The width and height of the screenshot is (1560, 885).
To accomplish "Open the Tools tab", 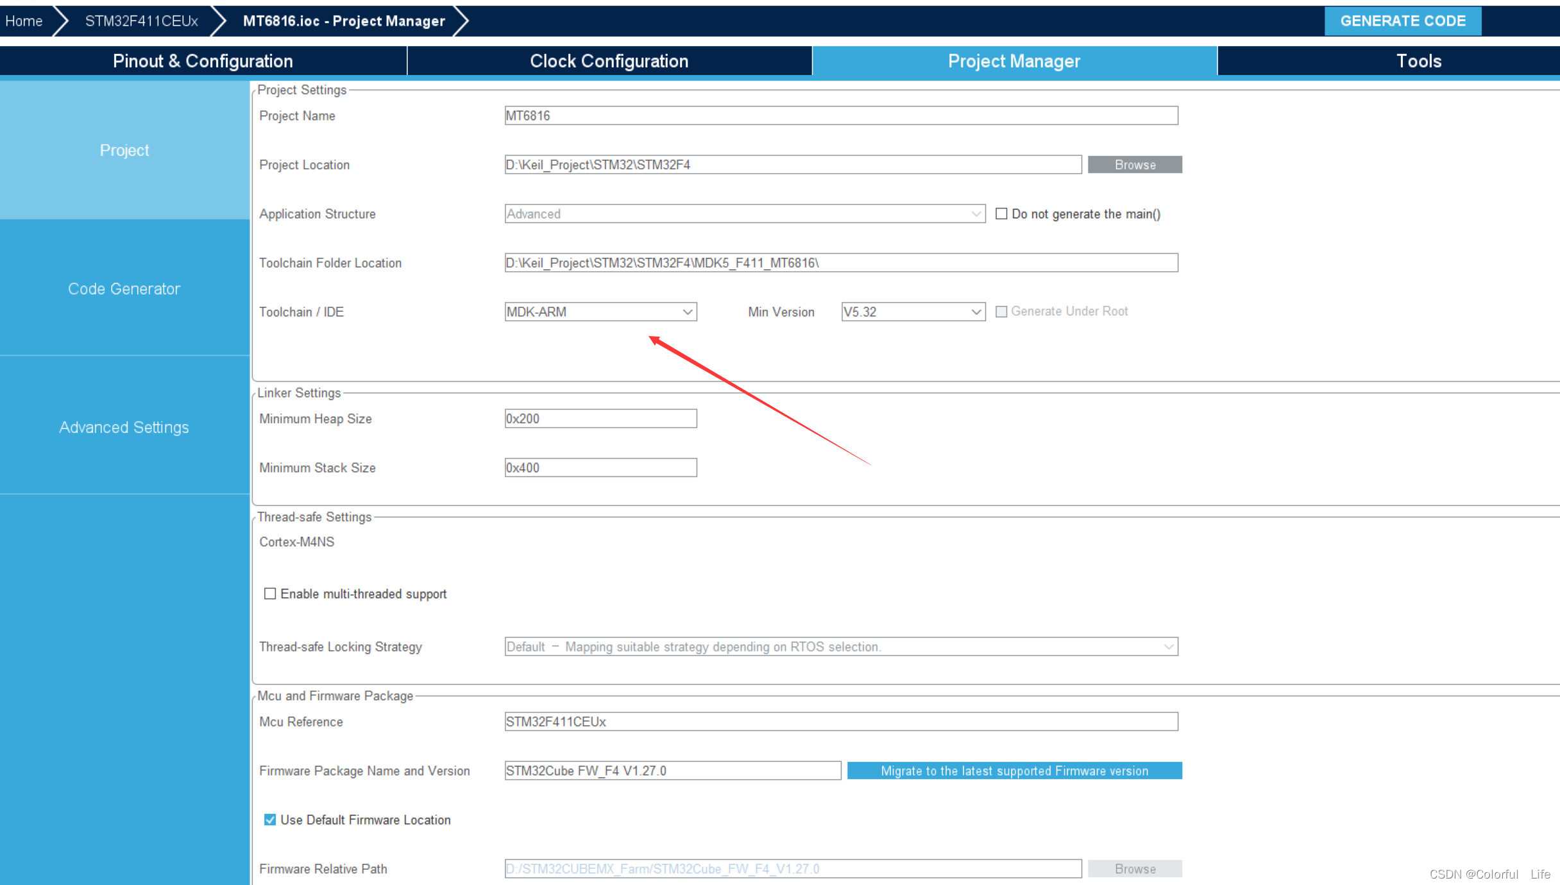I will point(1418,61).
